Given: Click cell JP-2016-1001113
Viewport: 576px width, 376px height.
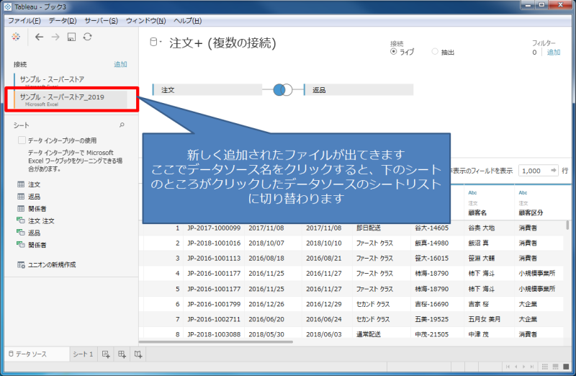Looking at the screenshot, I should (214, 258).
